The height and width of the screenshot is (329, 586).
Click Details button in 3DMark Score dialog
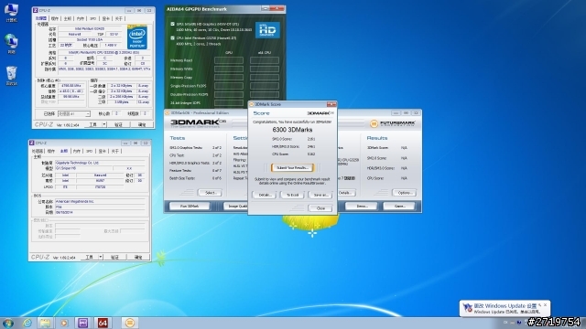(x=265, y=195)
